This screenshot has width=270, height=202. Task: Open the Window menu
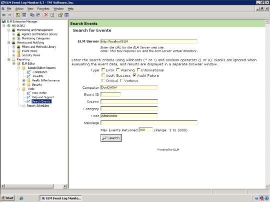click(x=58, y=9)
